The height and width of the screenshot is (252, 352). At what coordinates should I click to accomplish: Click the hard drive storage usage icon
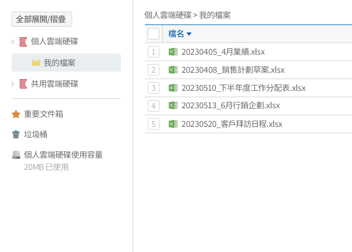tap(16, 155)
